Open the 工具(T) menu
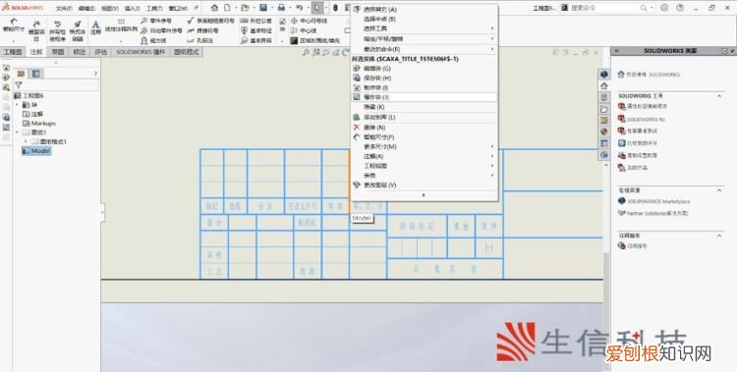The width and height of the screenshot is (737, 372). 154,9
